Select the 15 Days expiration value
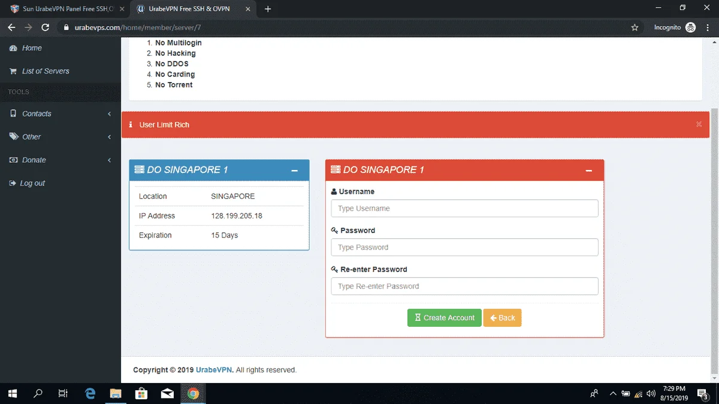Screen dimensions: 719x404 coord(225,235)
